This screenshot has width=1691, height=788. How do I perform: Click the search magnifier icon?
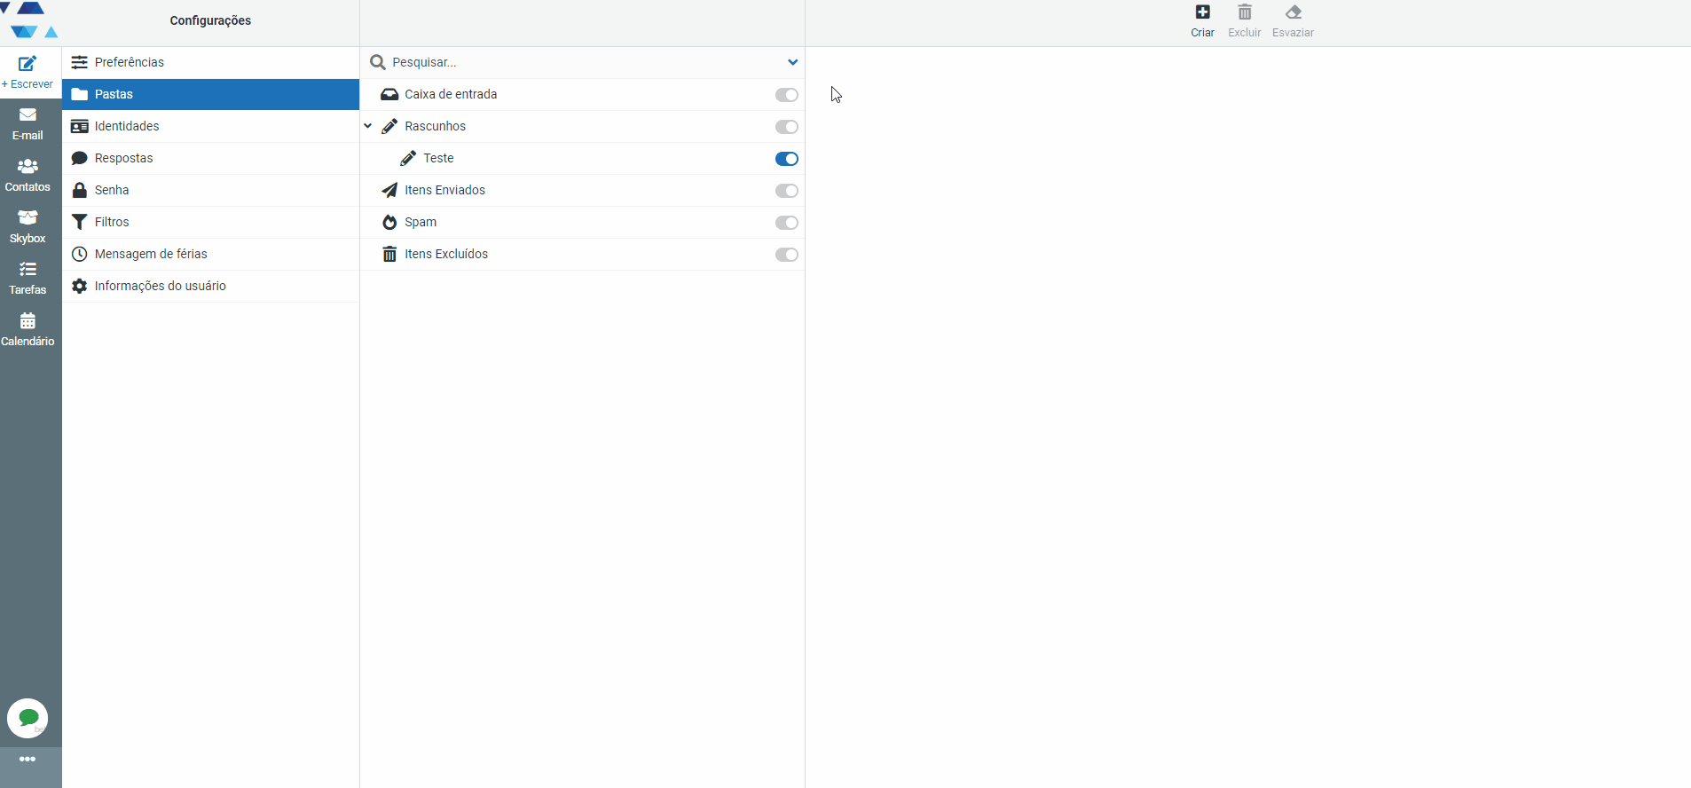(378, 62)
